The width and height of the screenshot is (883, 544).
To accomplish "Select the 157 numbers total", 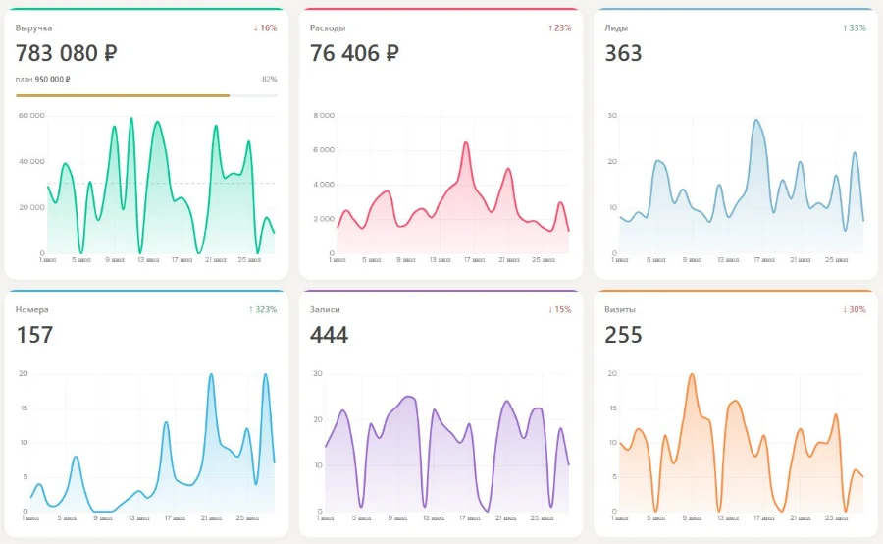I will point(35,335).
